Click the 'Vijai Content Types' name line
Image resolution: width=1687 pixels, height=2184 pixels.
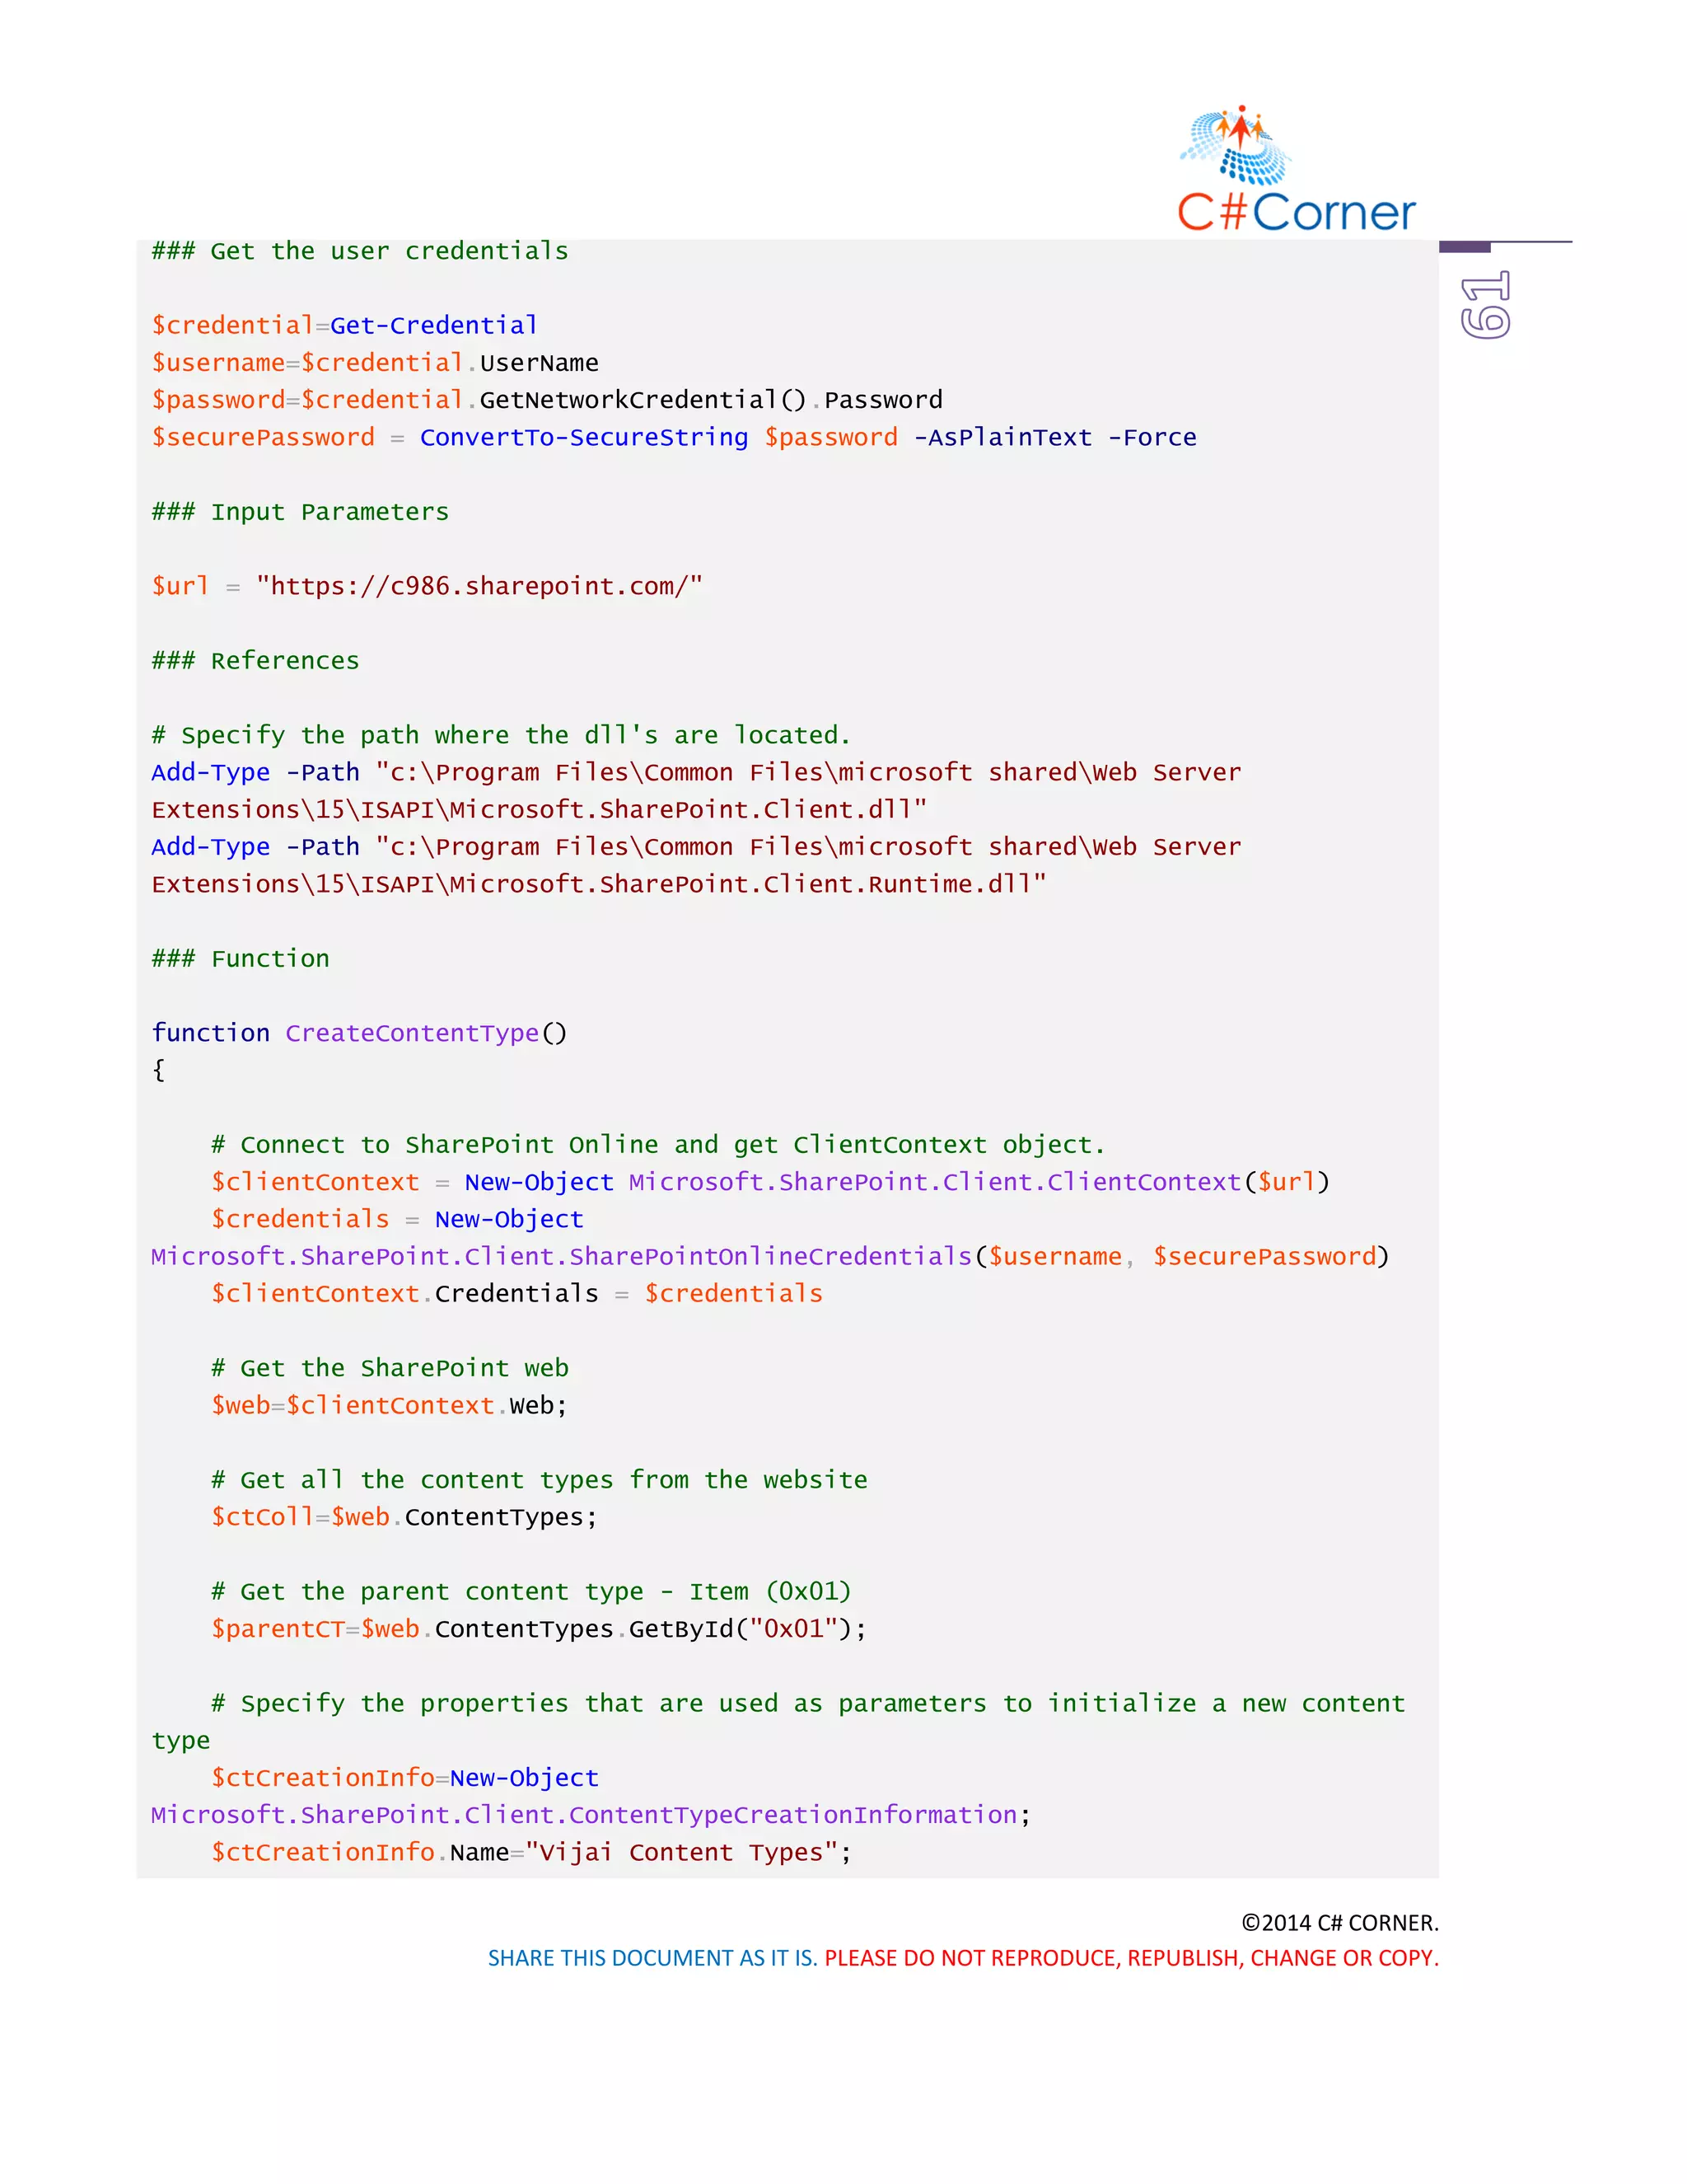tap(530, 1852)
